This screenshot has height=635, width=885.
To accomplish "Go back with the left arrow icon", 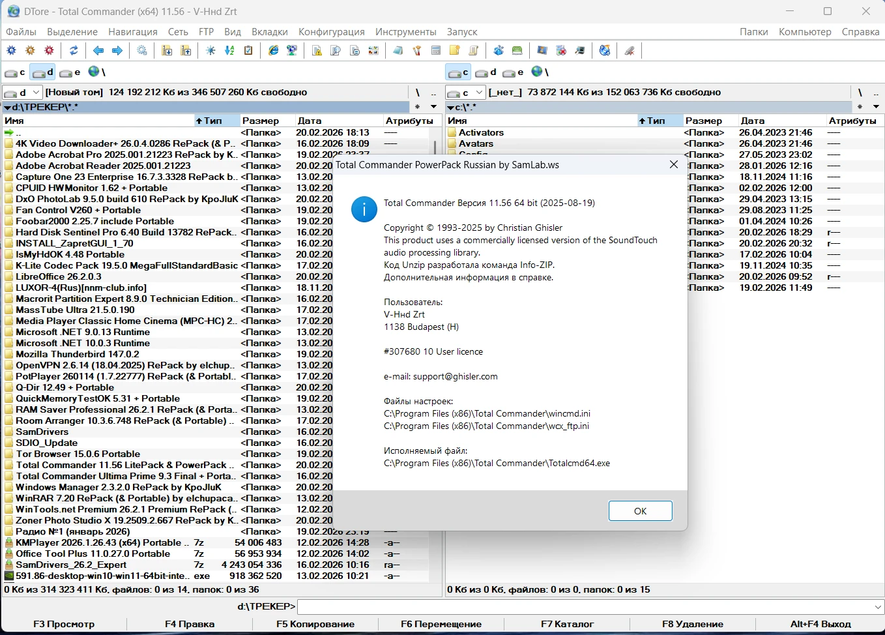I will click(x=98, y=51).
